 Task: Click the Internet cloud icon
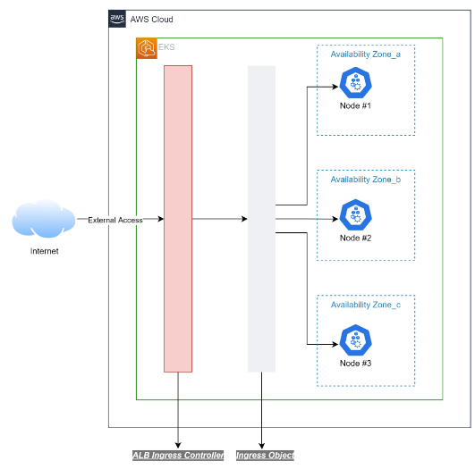tap(44, 219)
